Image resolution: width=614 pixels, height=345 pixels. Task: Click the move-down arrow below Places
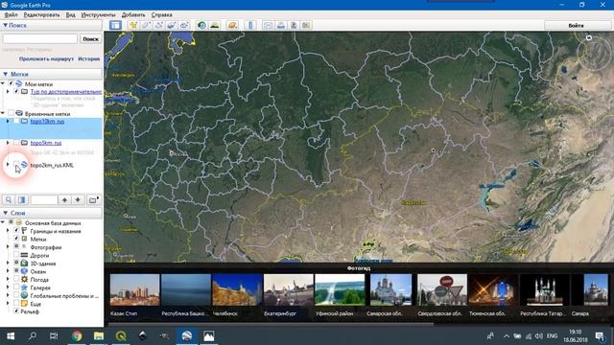pos(78,200)
